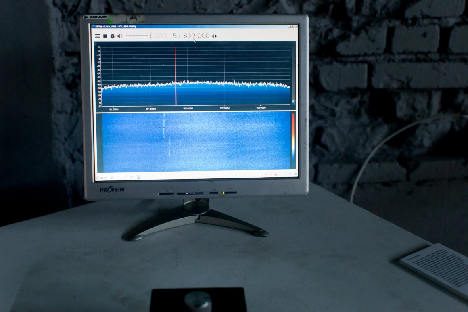This screenshot has height=312, width=468.
Task: Click the 151.000M label on frequency axis
Action: pyautogui.click(x=113, y=109)
